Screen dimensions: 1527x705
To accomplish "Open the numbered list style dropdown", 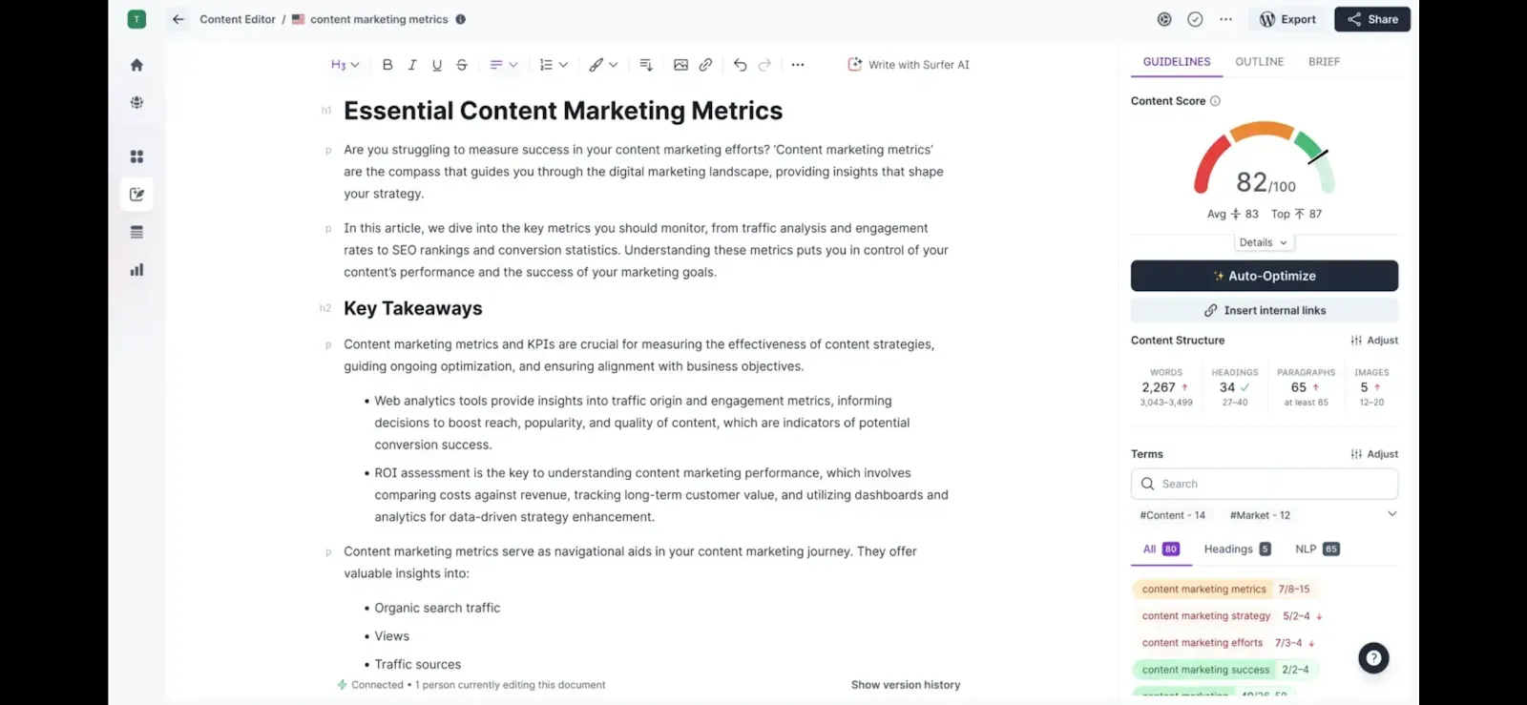I will click(x=554, y=65).
